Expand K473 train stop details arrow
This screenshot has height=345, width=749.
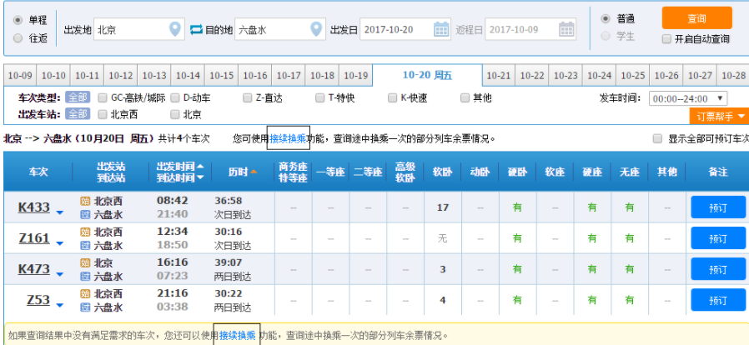click(x=59, y=274)
